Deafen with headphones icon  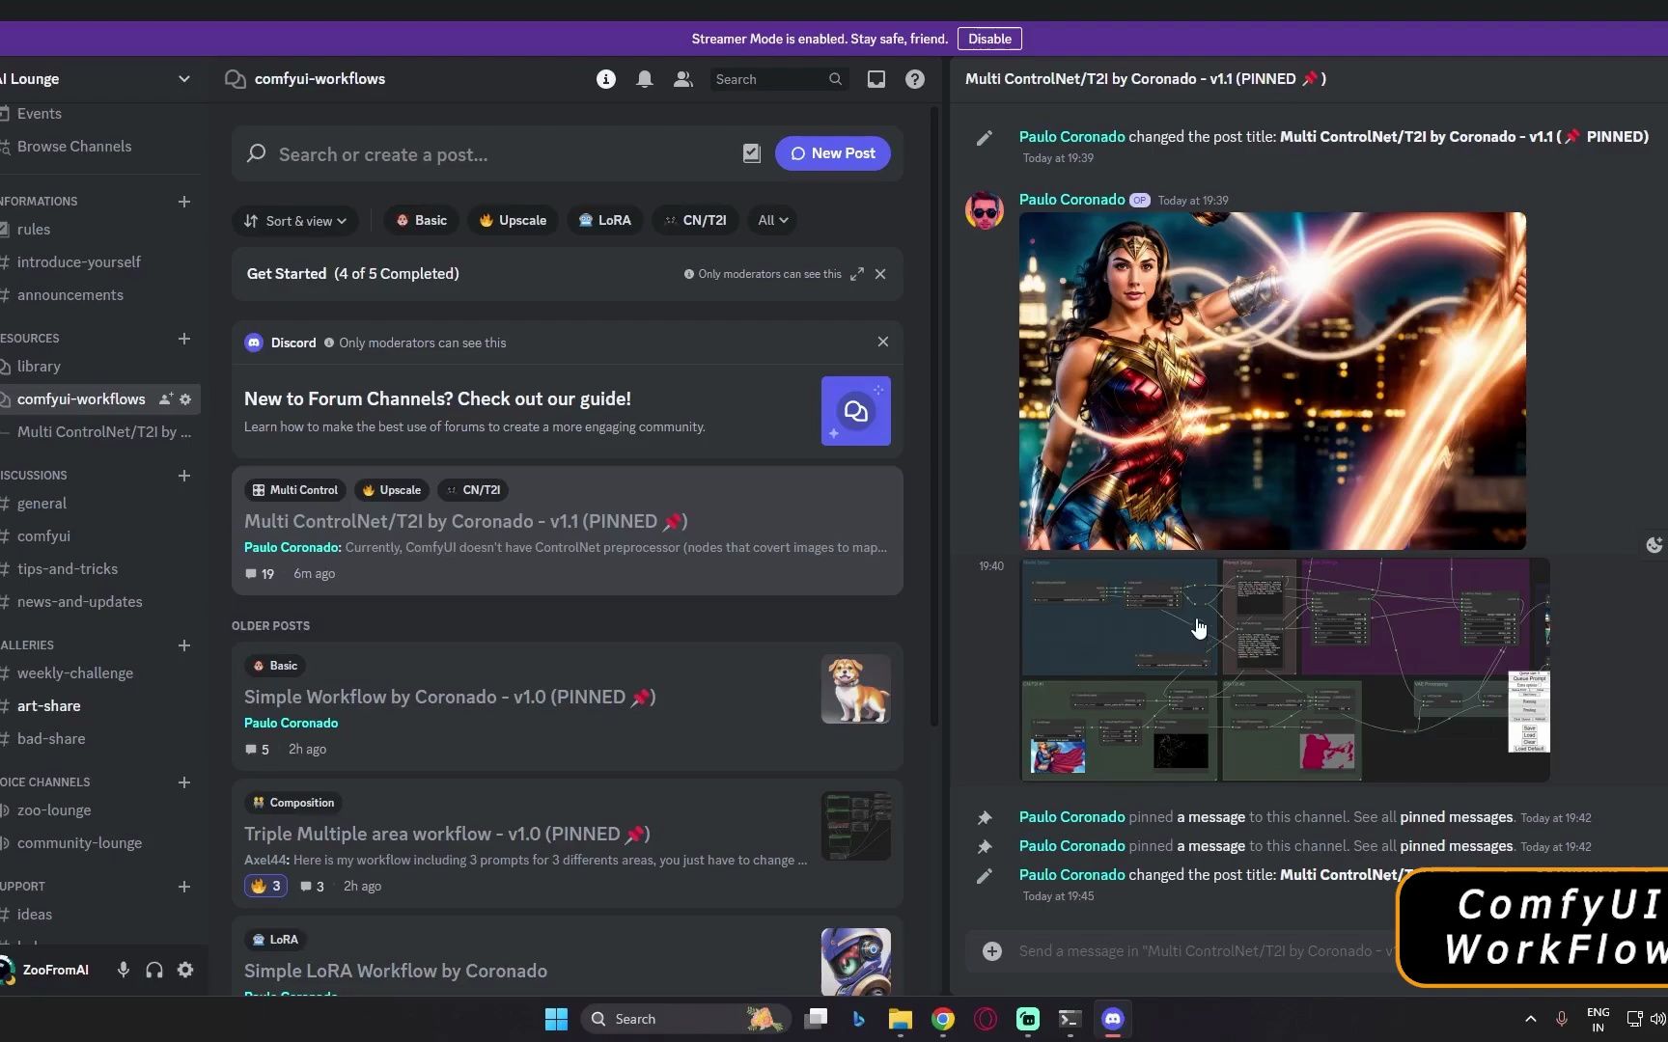click(154, 970)
